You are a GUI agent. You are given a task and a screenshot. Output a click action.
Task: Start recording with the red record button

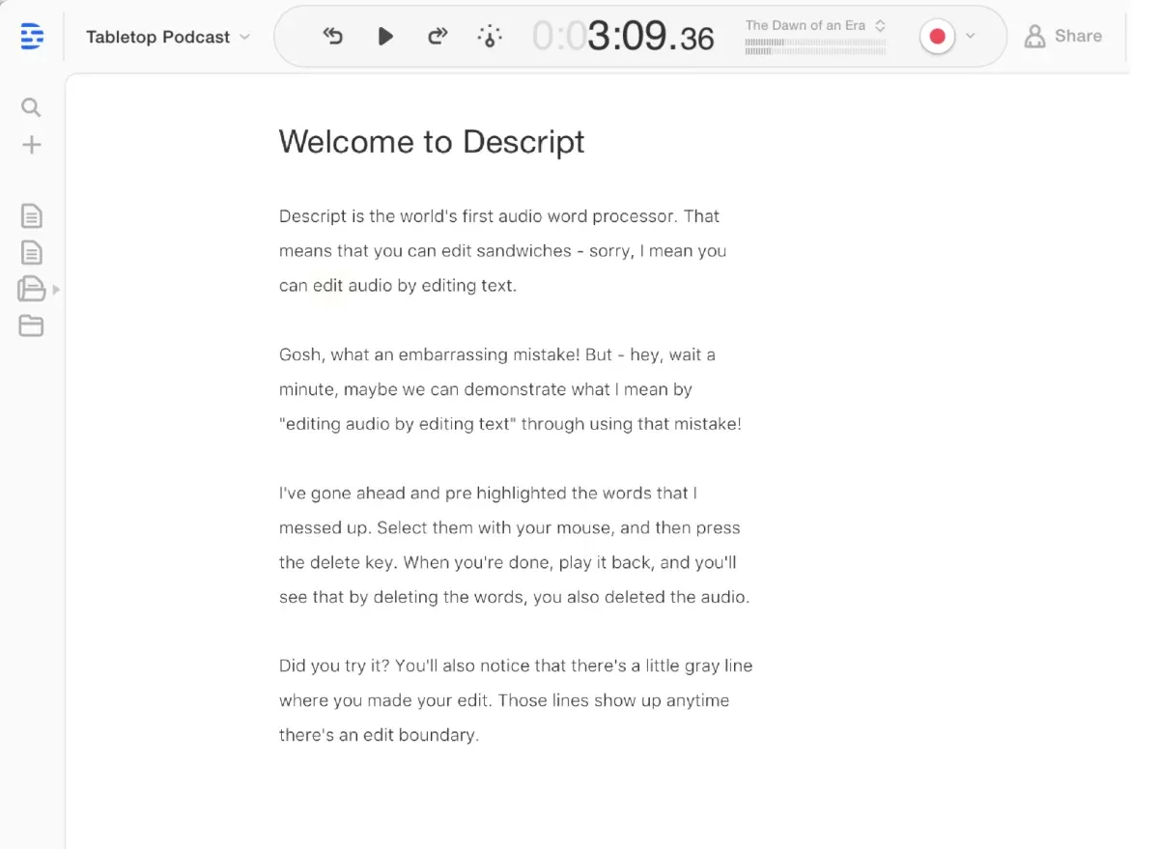click(x=936, y=35)
